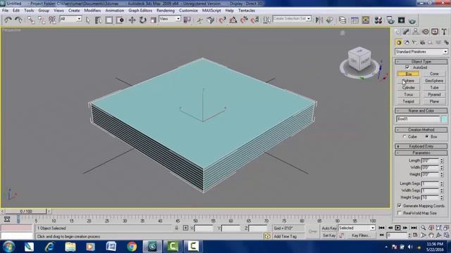
Task: Select the Select and Rotate tool
Action: point(143,20)
